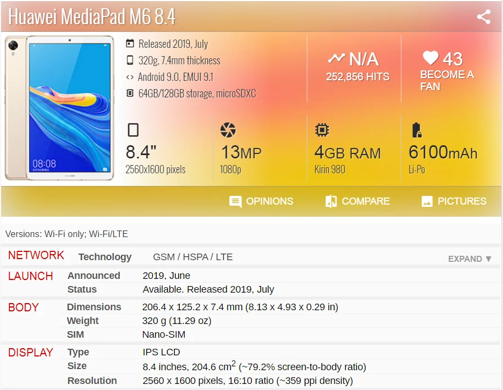
Task: Click the Status label
Action: [x=82, y=289]
